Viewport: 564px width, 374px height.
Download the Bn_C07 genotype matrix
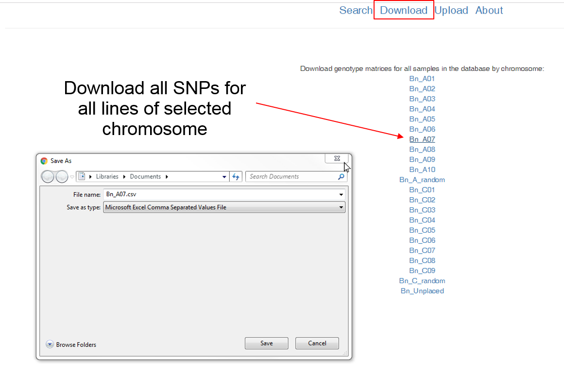422,250
